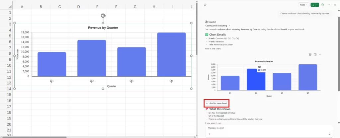Close the Copilot pane with X

click(335, 5)
